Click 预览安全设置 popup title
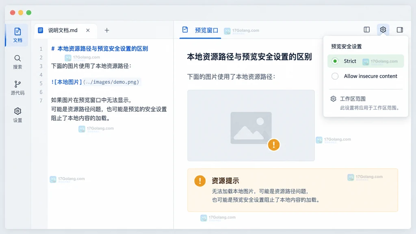 [346, 46]
